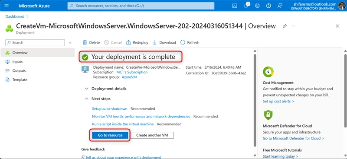Viewport: 347px width, 159px height.
Task: Open Go to Microsoft Defender for Cloud link
Action: click(x=293, y=138)
